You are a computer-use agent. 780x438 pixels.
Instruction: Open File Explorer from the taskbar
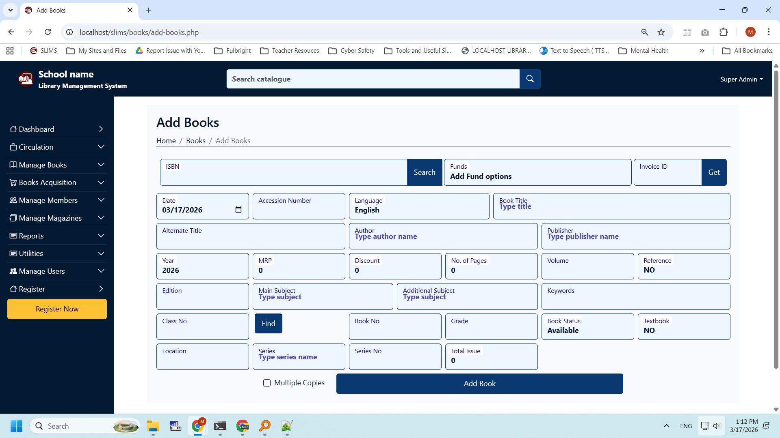click(x=153, y=426)
